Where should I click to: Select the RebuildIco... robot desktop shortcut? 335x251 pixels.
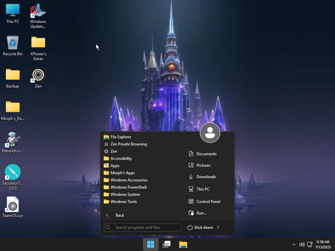pos(13,143)
